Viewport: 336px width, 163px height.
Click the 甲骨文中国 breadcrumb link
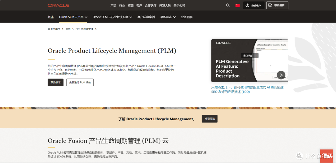point(54,29)
